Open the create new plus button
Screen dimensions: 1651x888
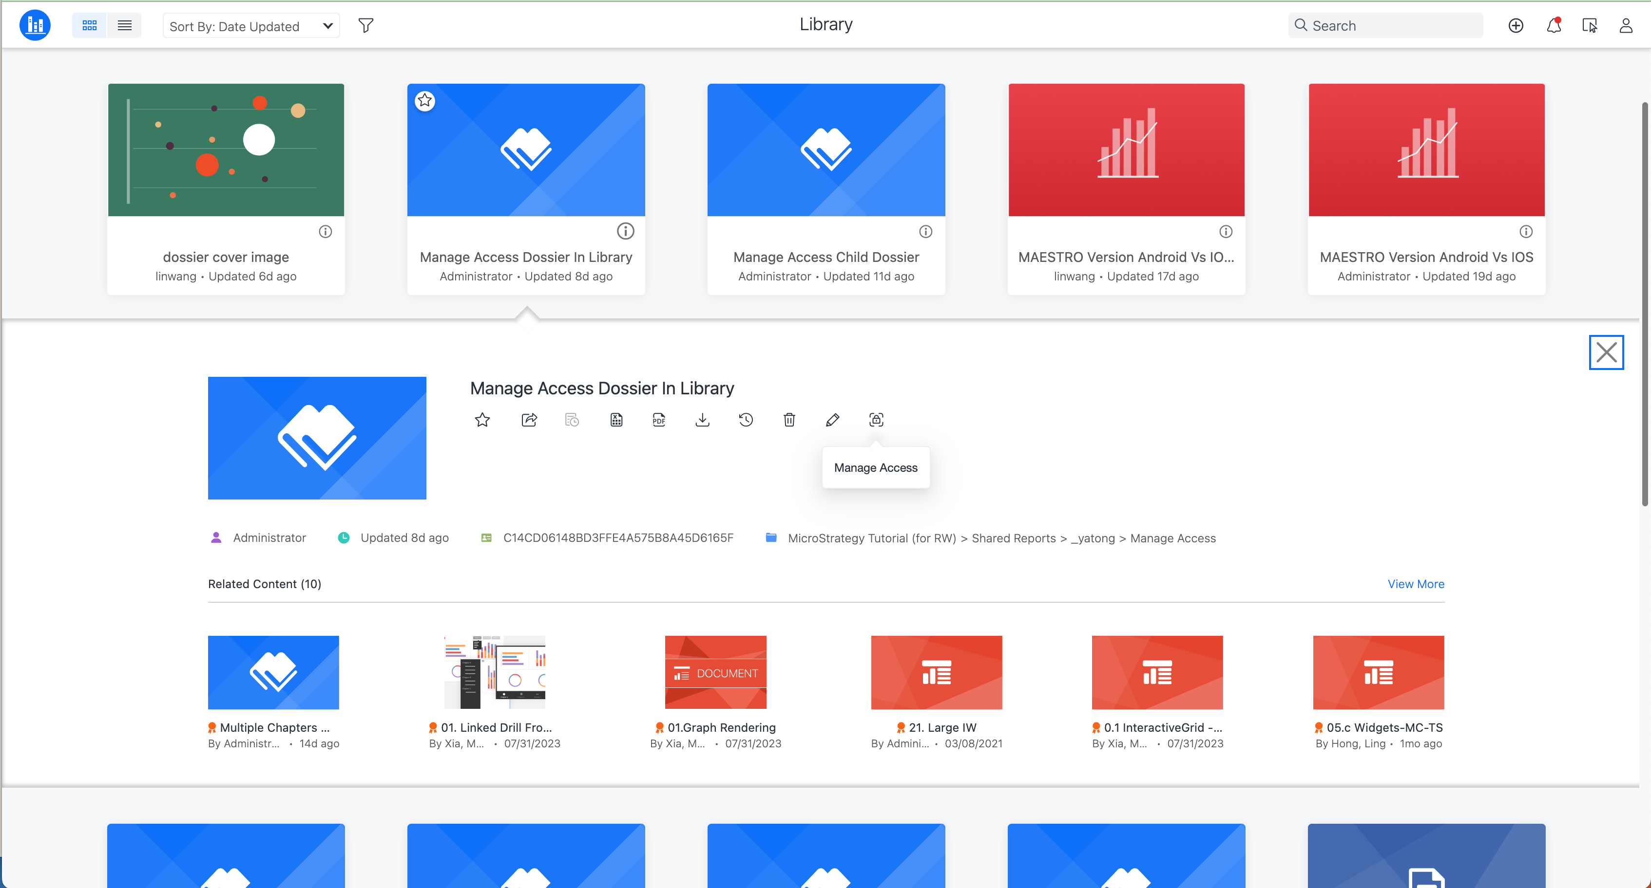coord(1516,26)
